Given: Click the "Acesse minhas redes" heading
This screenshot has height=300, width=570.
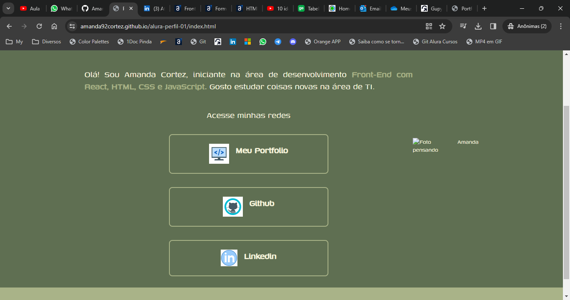Looking at the screenshot, I should [x=249, y=115].
